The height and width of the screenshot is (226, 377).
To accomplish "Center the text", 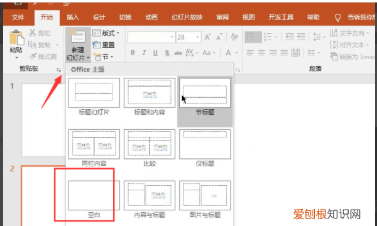I will [x=261, y=53].
